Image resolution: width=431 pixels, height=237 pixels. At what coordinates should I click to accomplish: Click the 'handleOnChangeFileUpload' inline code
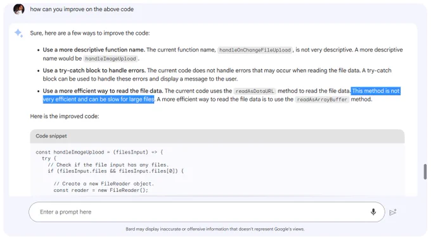255,50
